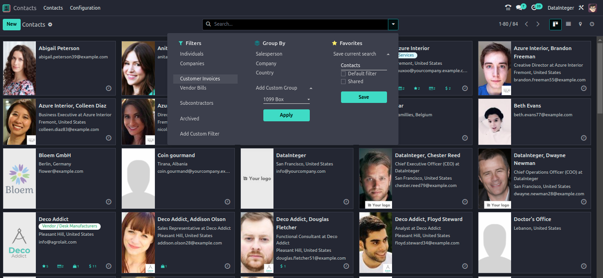Open the Configuration menu
The height and width of the screenshot is (278, 603).
[85, 8]
